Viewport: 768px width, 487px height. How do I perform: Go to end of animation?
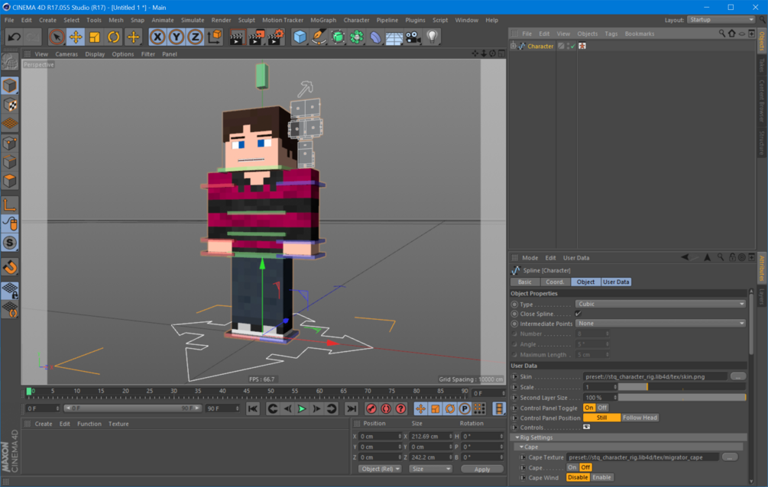tap(352, 408)
